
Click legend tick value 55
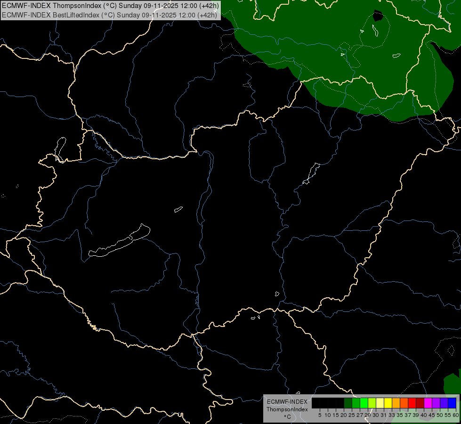[448, 415]
